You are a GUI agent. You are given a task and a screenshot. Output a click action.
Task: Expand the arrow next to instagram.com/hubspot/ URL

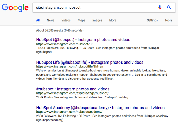[92, 44]
